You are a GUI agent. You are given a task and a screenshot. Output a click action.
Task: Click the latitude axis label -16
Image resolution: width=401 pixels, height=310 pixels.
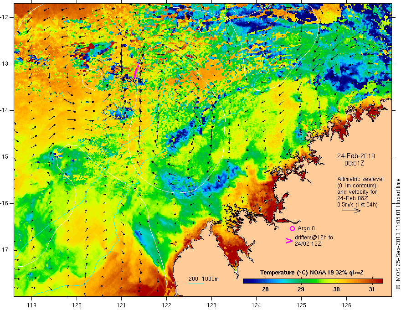tap(5, 203)
